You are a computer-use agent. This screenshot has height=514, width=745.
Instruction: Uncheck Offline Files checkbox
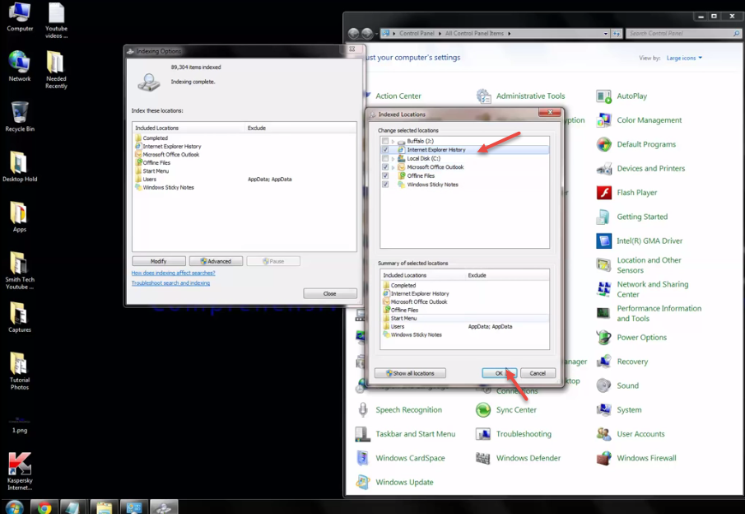(x=385, y=176)
